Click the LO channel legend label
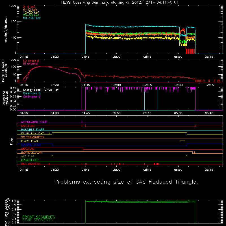Viewport: 226px width, 226px height. tap(31, 61)
